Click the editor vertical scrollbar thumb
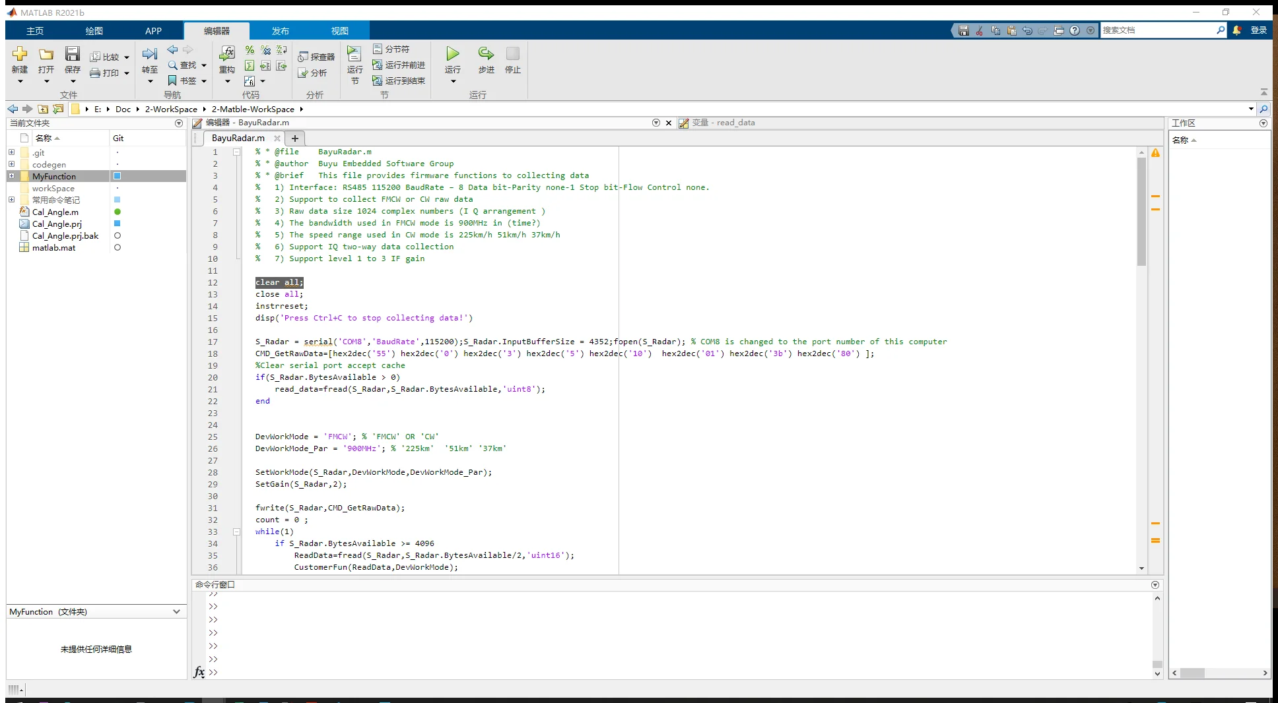The height and width of the screenshot is (703, 1278). pos(1141,211)
